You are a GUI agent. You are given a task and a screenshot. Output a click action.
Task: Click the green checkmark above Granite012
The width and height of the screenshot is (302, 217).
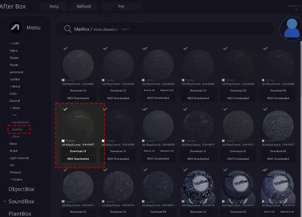pos(265,109)
